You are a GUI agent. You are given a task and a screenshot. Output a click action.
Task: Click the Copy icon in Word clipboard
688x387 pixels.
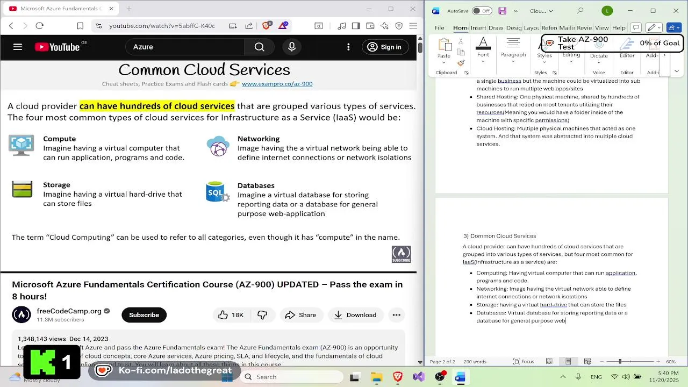[x=461, y=52]
